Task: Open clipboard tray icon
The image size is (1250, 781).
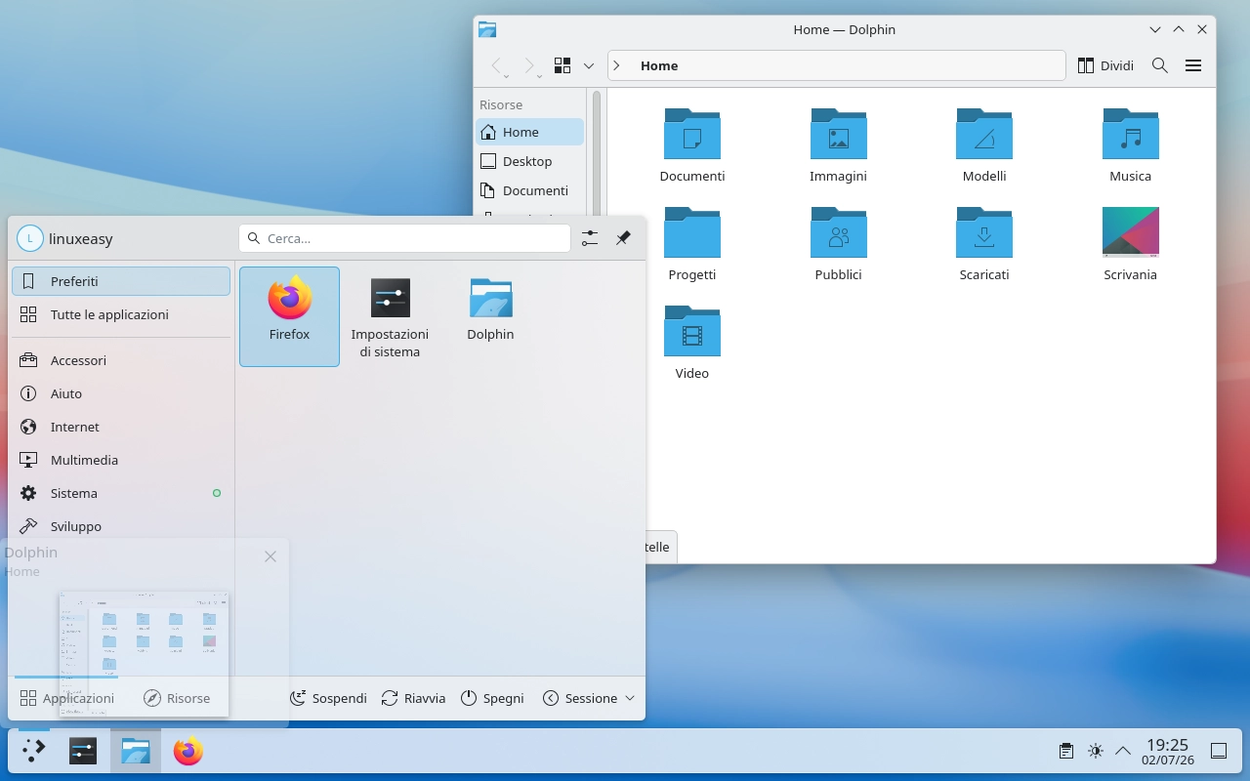Action: 1066,751
